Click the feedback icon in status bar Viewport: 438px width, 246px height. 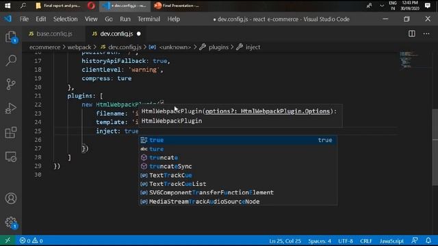pyautogui.click(x=415, y=241)
